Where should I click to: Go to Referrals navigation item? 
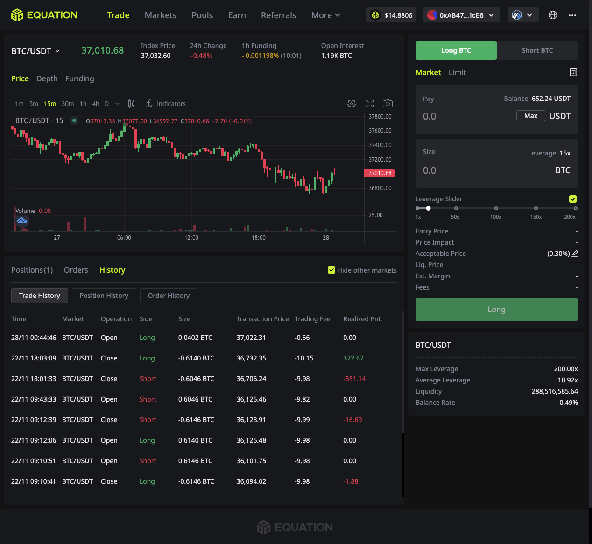click(278, 15)
